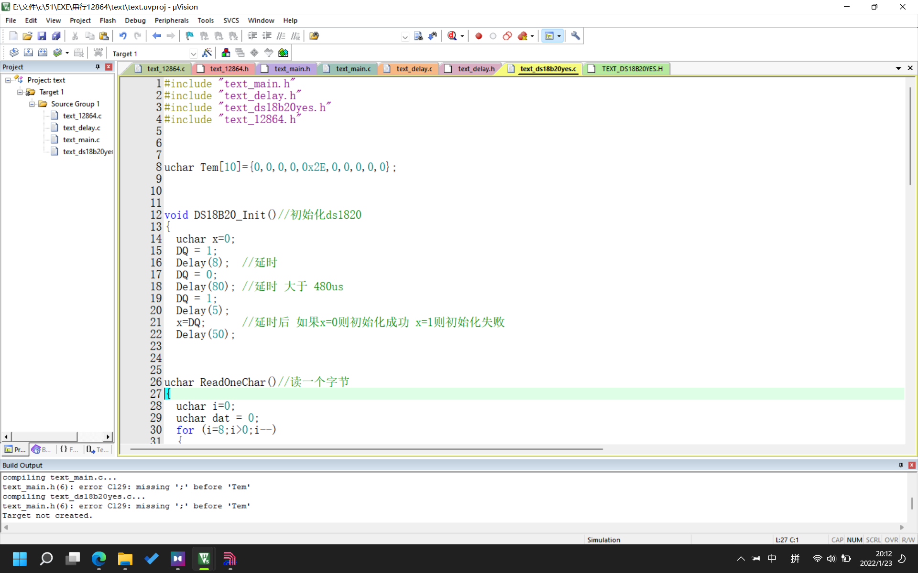Open File Explorer from the taskbar
This screenshot has height=573, width=918.
[125, 559]
